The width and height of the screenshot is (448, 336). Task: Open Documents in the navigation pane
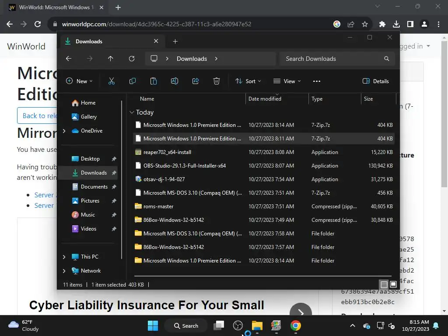tap(94, 187)
